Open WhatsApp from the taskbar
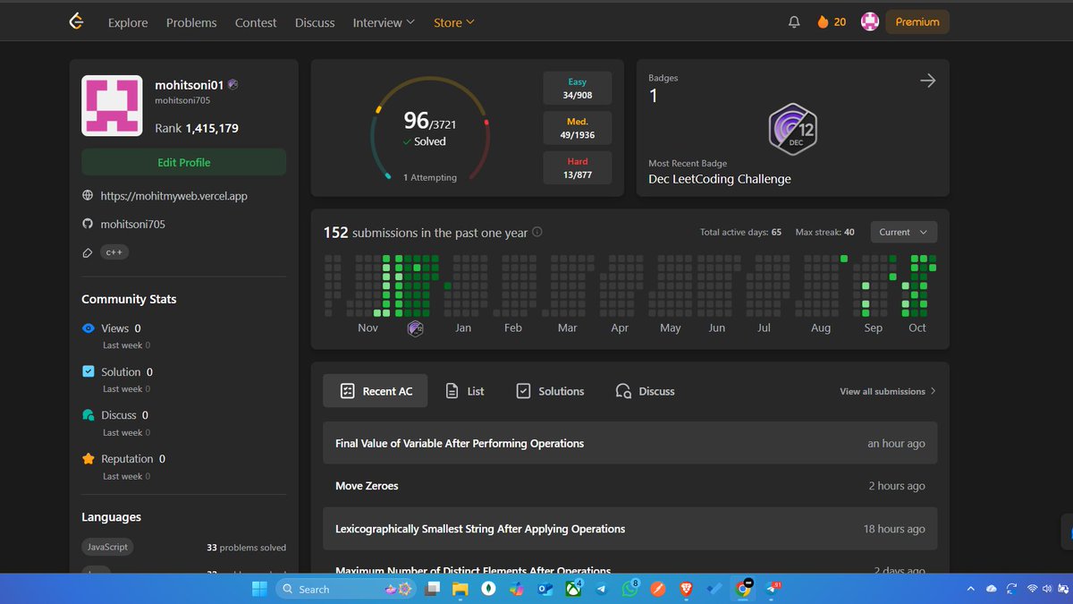Screen dimensions: 1073x604 tap(630, 589)
